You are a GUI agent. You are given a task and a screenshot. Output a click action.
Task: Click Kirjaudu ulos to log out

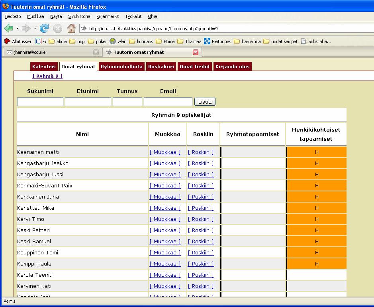(233, 66)
